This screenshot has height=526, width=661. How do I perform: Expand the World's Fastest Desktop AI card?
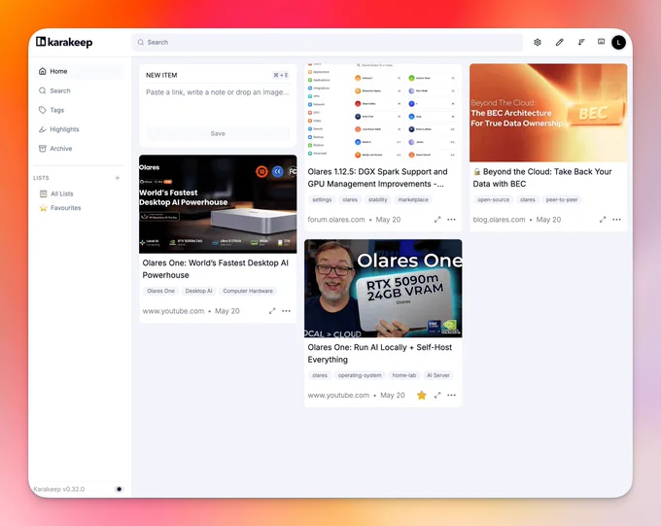point(272,311)
